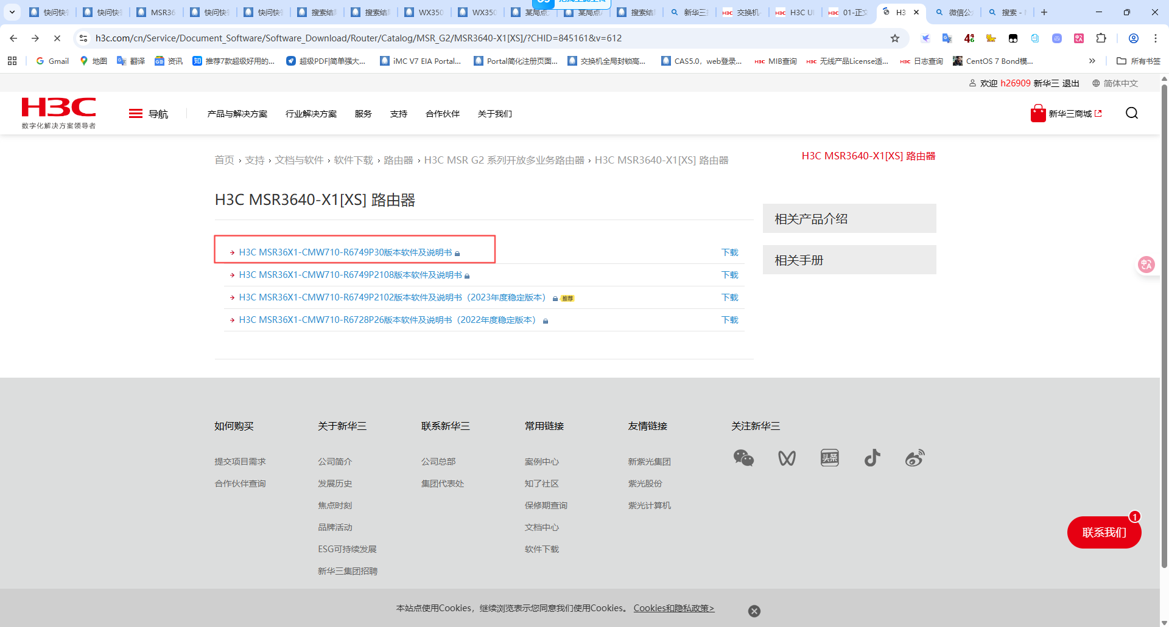The height and width of the screenshot is (627, 1169).
Task: Open the R6749P2108 software version link
Action: pyautogui.click(x=350, y=275)
